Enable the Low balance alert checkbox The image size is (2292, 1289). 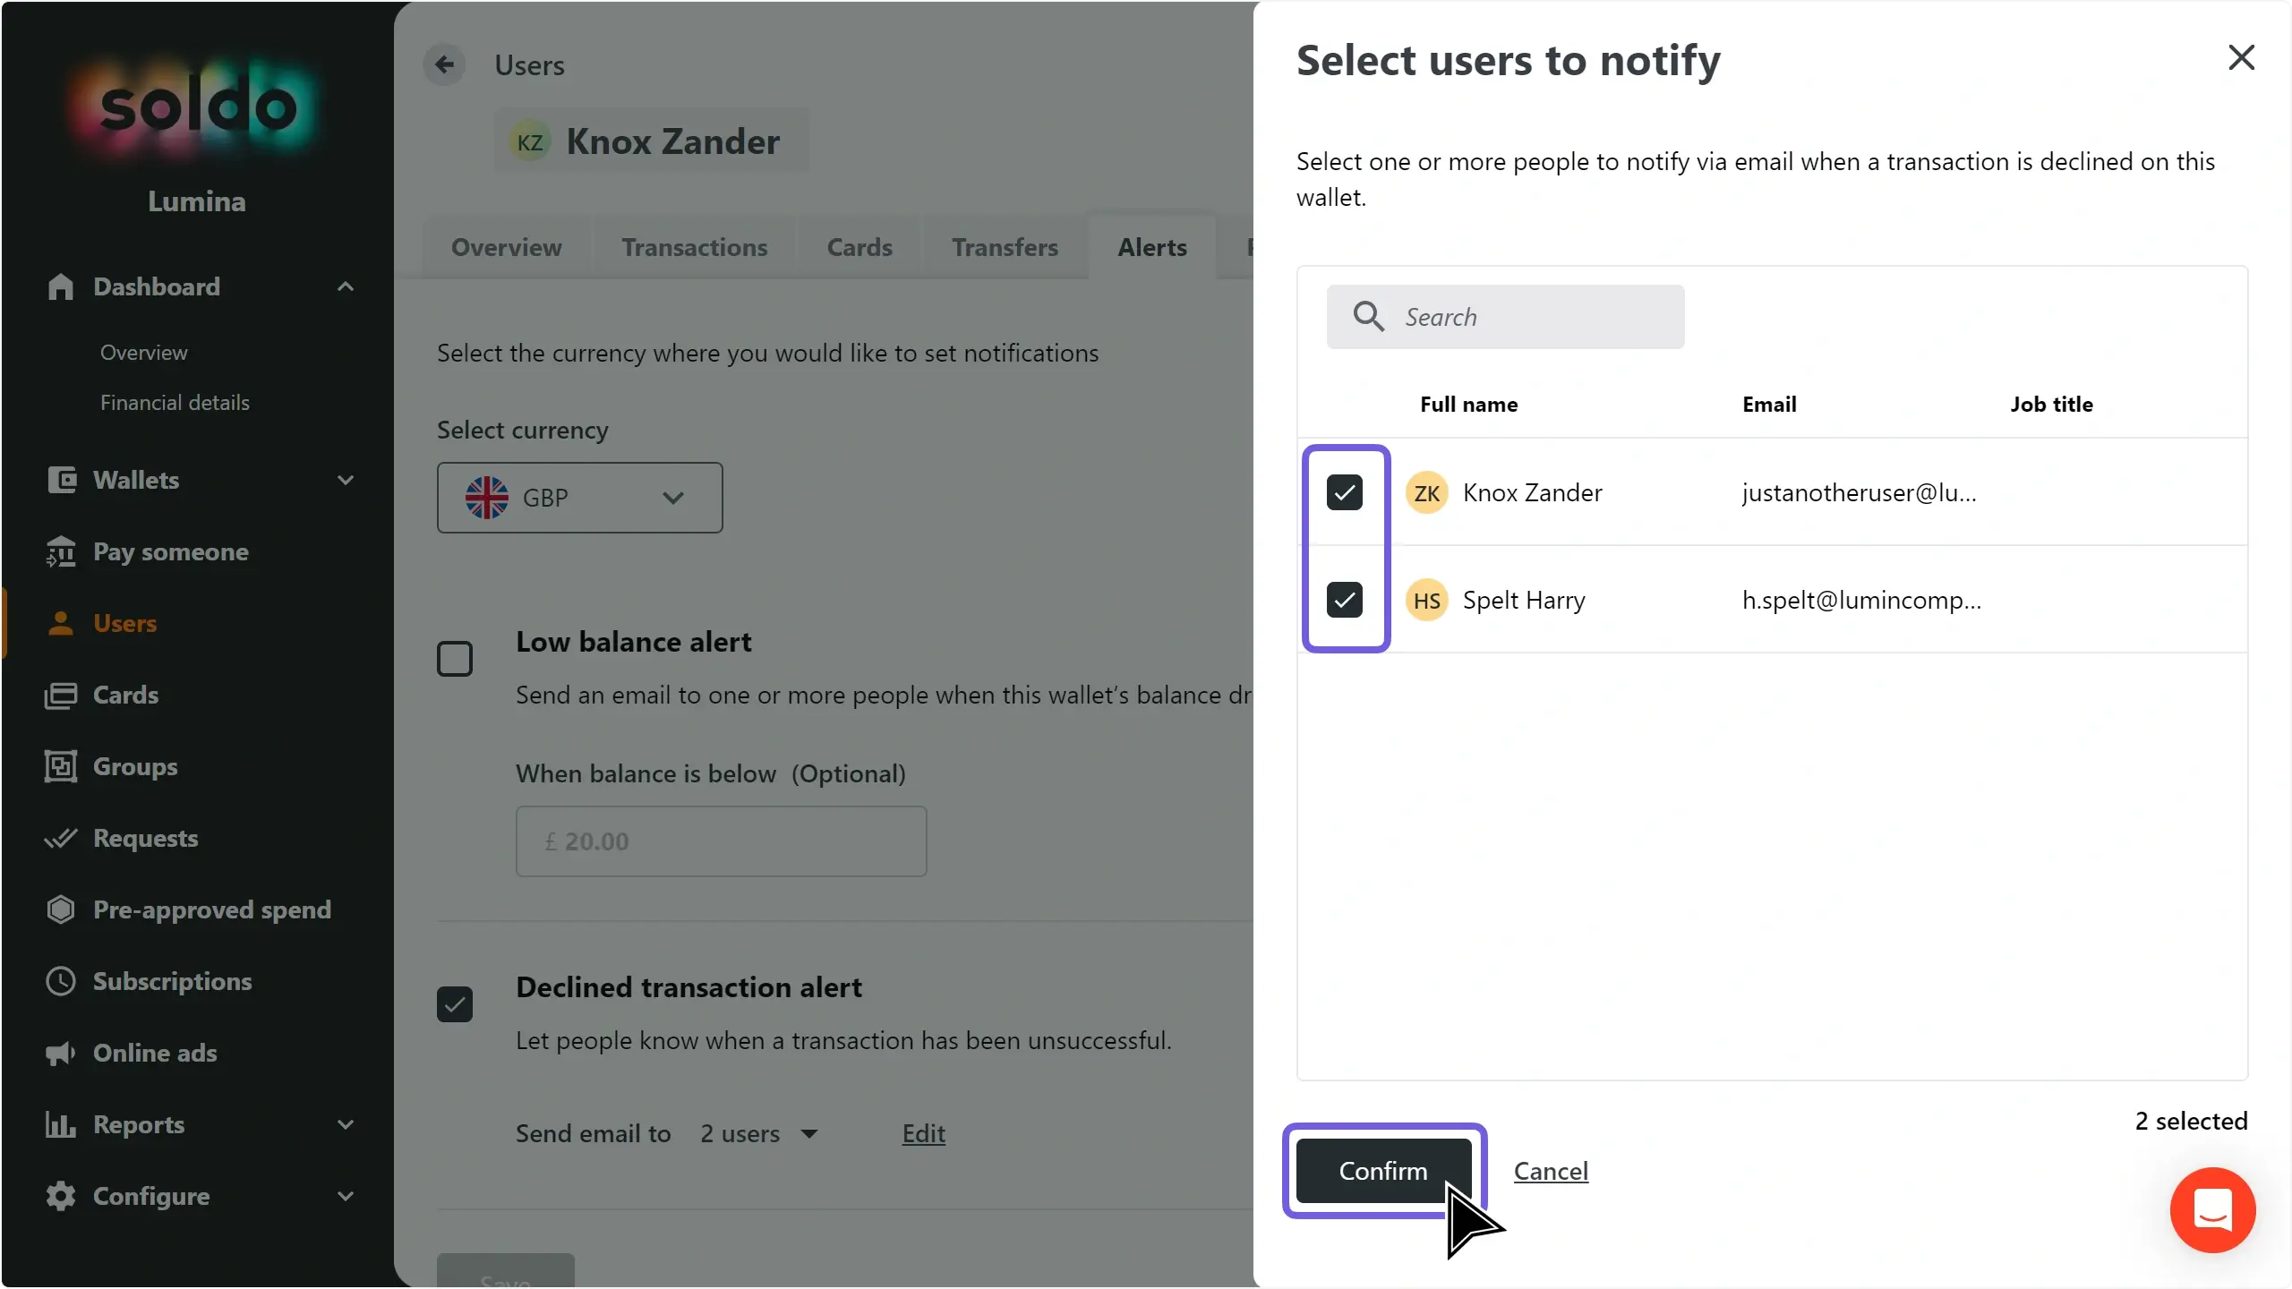[455, 659]
